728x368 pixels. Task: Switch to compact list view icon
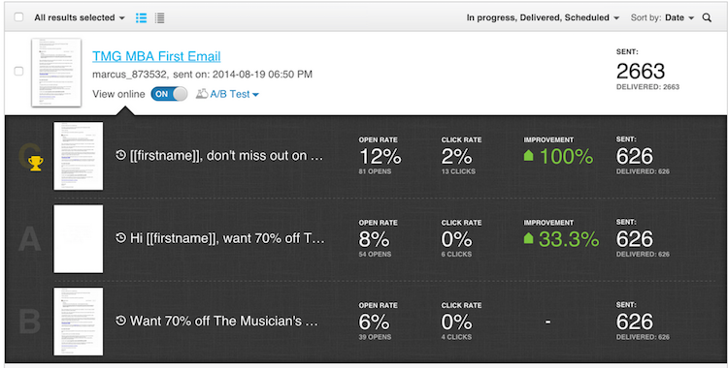coord(160,18)
